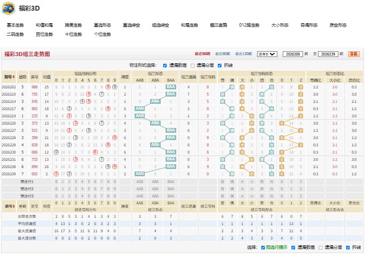The width and height of the screenshot is (365, 254).
Task: Toggle 遗漏数据 checkbox in footer 选择 row
Action: pos(293,248)
